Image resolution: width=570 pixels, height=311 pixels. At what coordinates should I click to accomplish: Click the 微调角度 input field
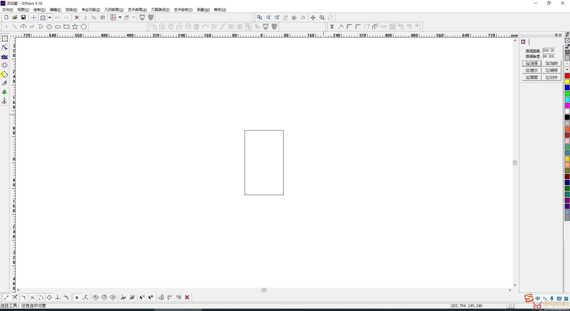pyautogui.click(x=549, y=56)
